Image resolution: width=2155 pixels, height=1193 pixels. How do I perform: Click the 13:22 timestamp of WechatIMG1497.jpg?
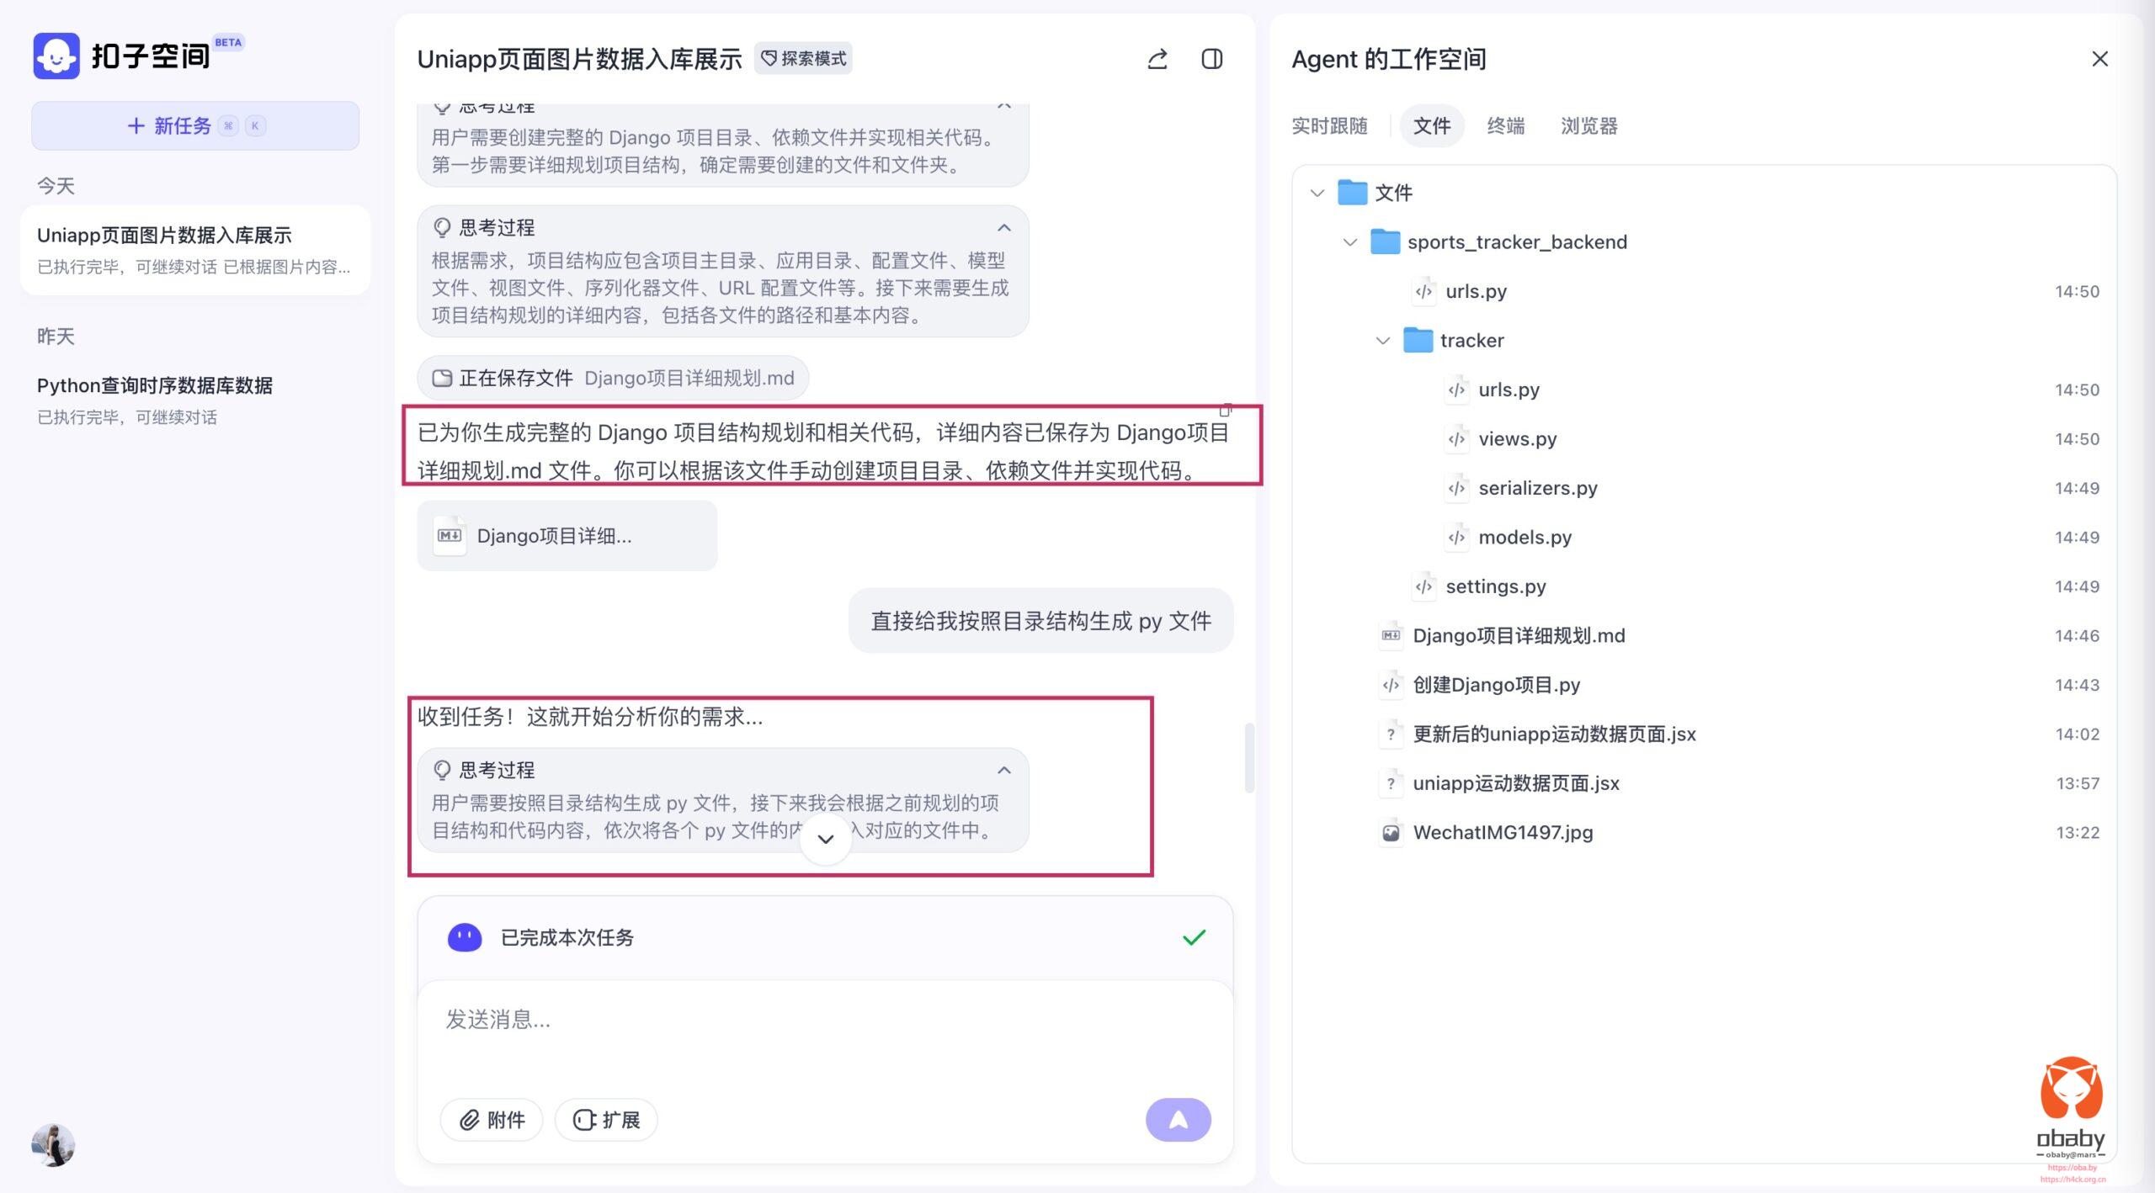(2077, 833)
